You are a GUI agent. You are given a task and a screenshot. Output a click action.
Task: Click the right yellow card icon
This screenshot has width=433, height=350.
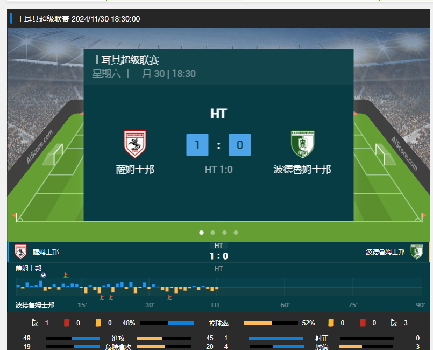331,323
